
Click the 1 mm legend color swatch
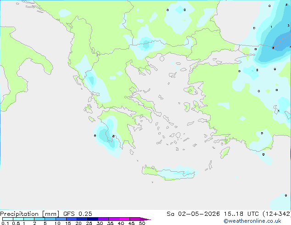tap(29, 219)
